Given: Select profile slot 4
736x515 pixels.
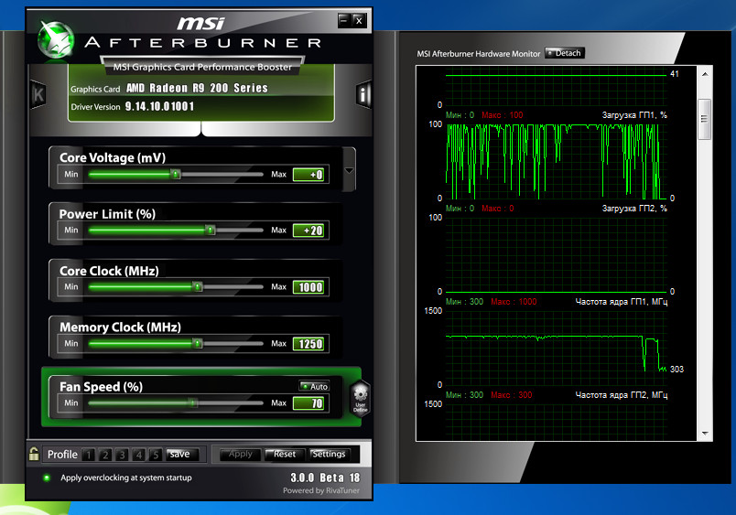Looking at the screenshot, I should 138,455.
